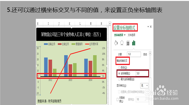Click the 运输业务 legend entry
Screen dimensions: 189x105
click(50, 44)
